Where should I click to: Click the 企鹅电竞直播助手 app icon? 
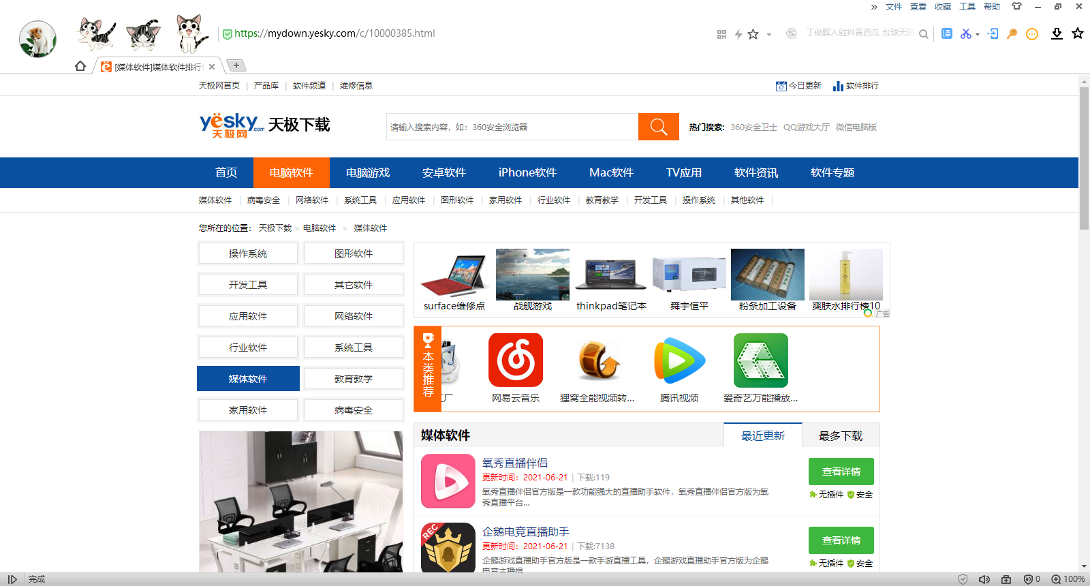448,548
